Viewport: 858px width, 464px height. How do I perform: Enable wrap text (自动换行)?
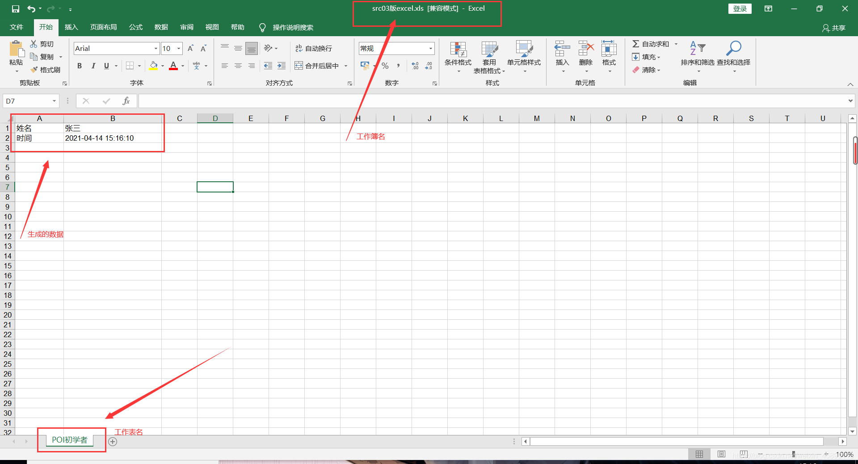314,48
